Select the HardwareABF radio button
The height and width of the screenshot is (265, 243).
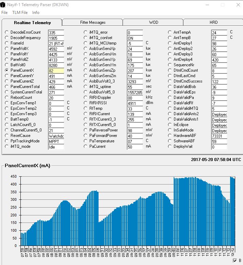pos(170,135)
